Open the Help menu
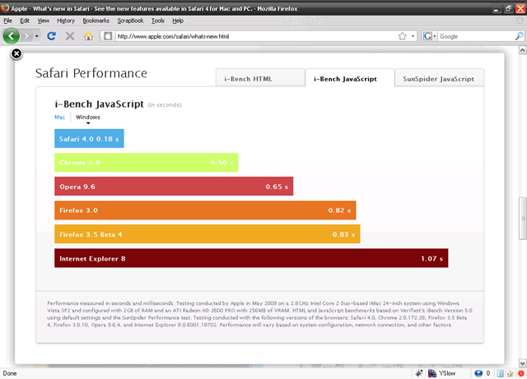Screen dimensions: 527x379 click(x=178, y=21)
